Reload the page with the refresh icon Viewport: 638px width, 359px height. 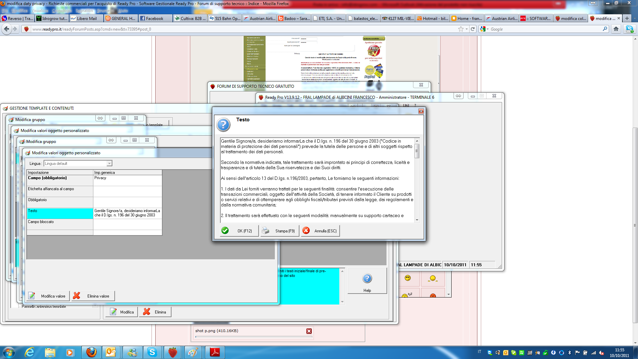pyautogui.click(x=473, y=29)
